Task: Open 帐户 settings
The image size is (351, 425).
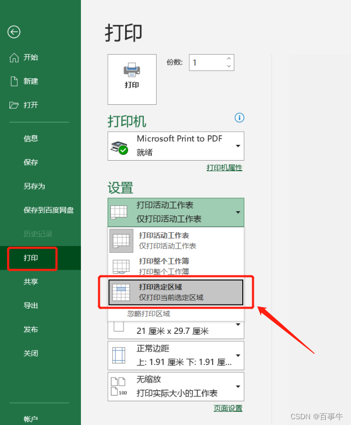Action: (30, 419)
